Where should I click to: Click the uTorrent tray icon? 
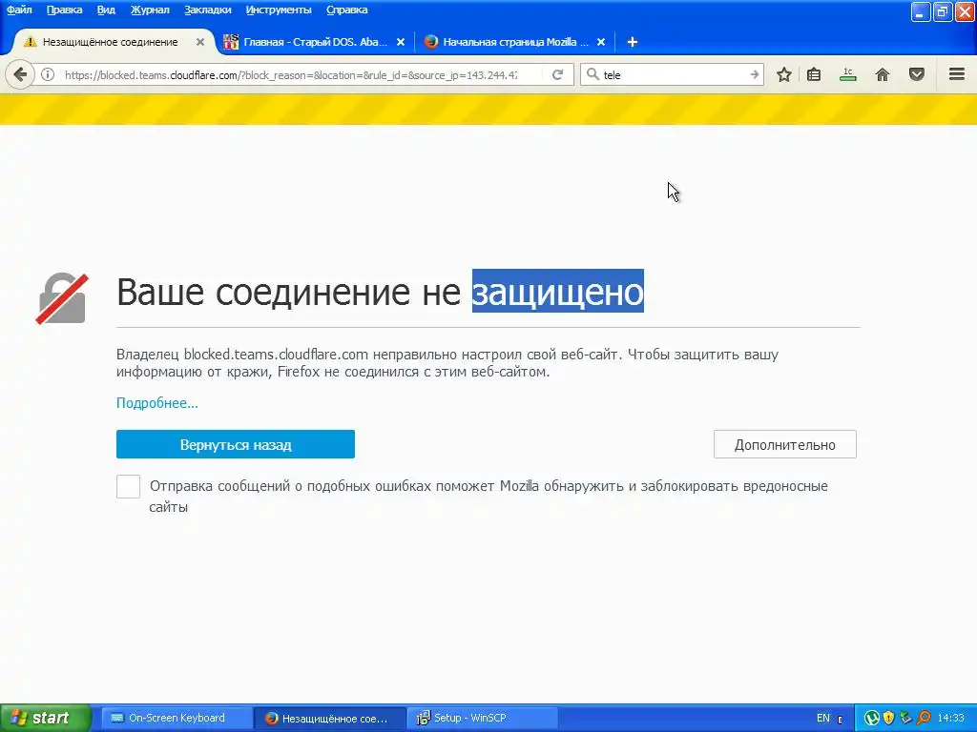tap(871, 719)
